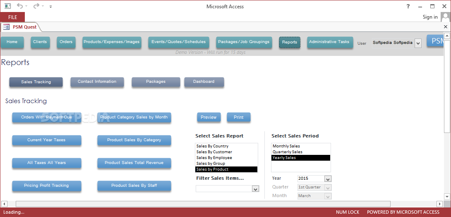
Task: Click the Demo Version notice text
Action: click(x=211, y=52)
